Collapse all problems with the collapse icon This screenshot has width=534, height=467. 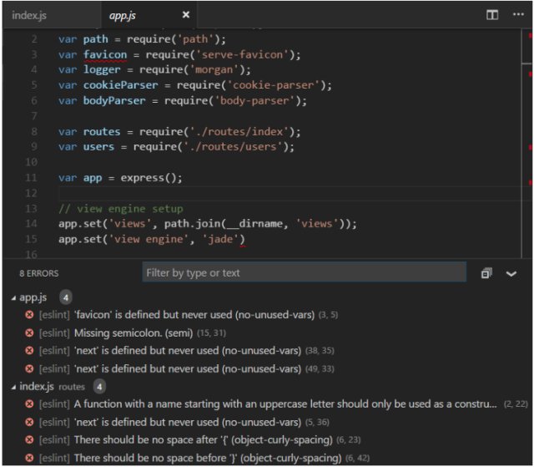[486, 273]
